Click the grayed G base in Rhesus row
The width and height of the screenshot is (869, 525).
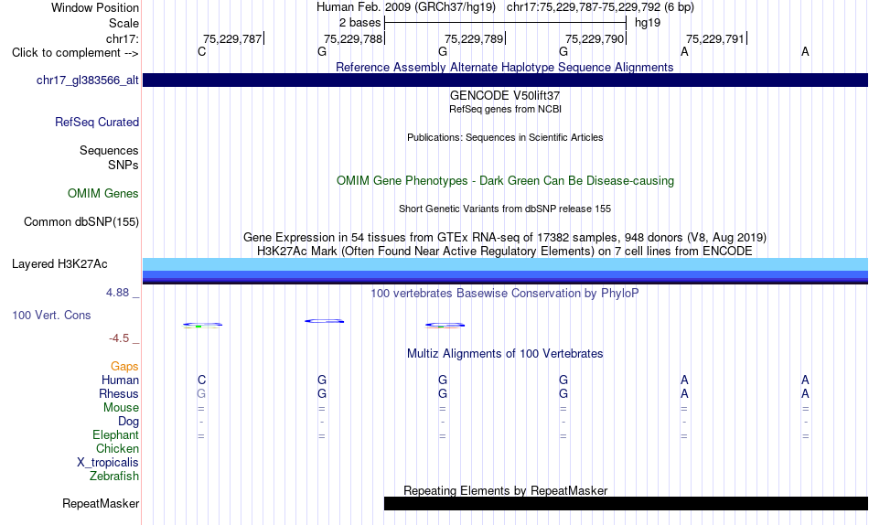coord(201,393)
